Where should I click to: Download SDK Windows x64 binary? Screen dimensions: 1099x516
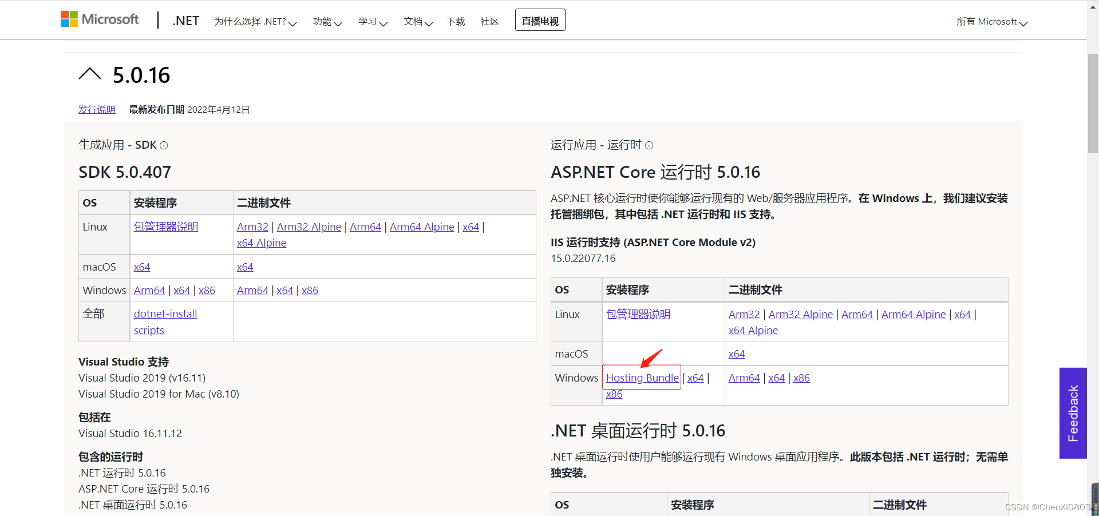point(285,290)
